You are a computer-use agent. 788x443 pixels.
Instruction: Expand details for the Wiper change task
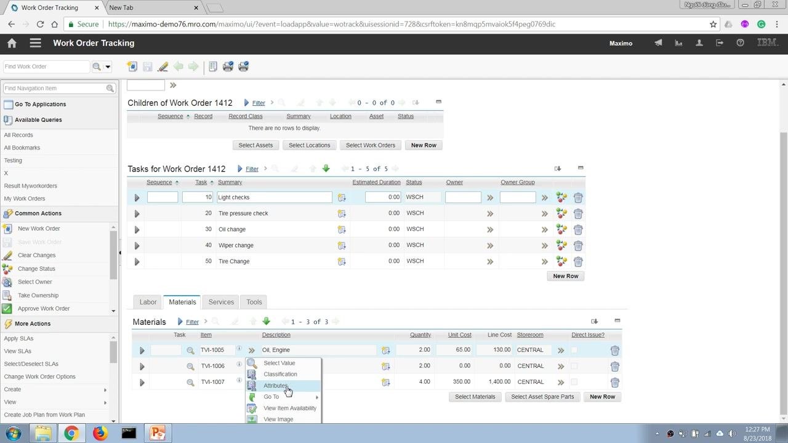point(137,245)
